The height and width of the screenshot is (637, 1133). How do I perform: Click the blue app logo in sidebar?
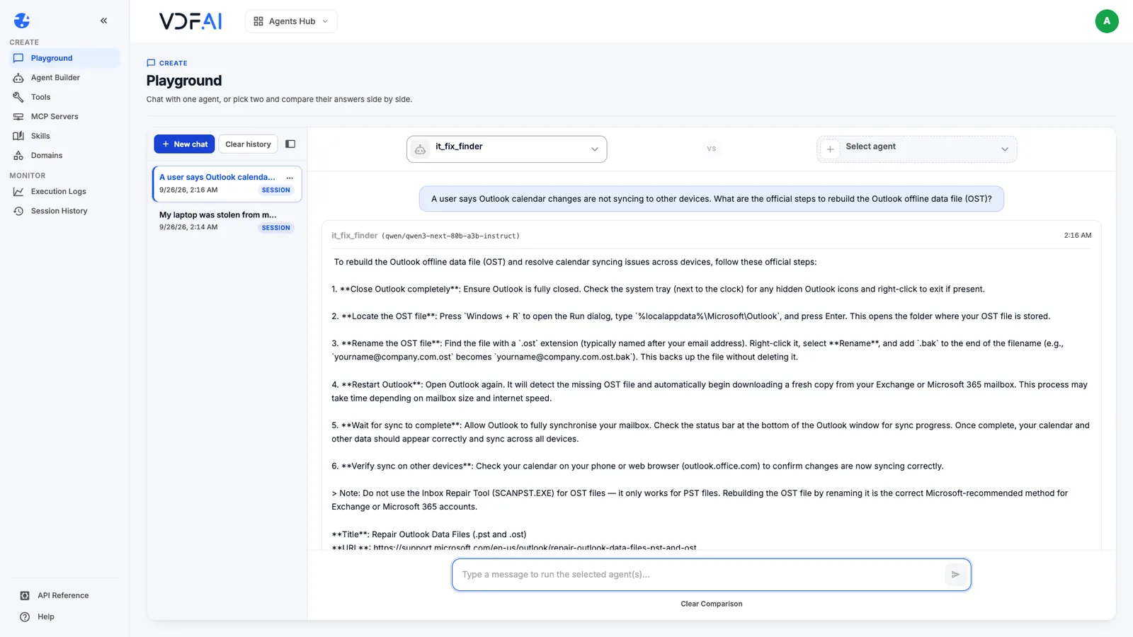[x=22, y=21]
